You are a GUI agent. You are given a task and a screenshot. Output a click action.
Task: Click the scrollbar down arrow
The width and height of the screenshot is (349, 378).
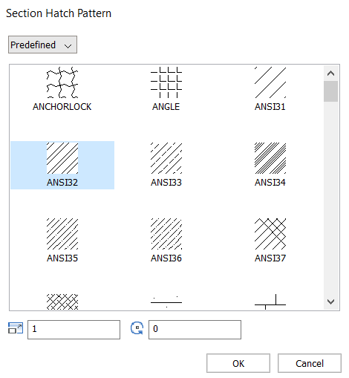[330, 302]
